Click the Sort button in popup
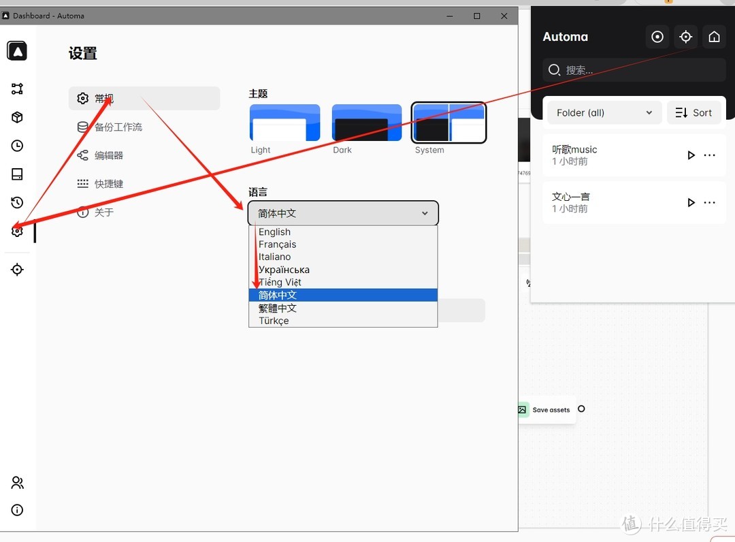Viewport: 735px width, 542px height. (693, 112)
